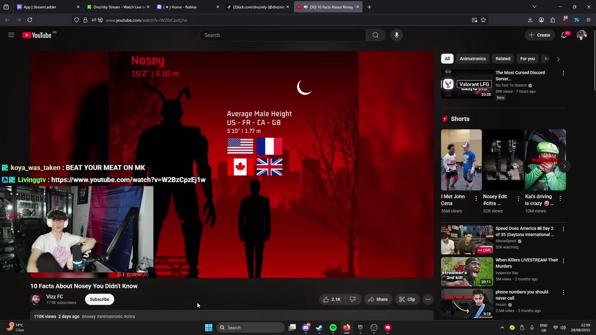
Task: Open Discord from the taskbar
Action: click(305, 328)
